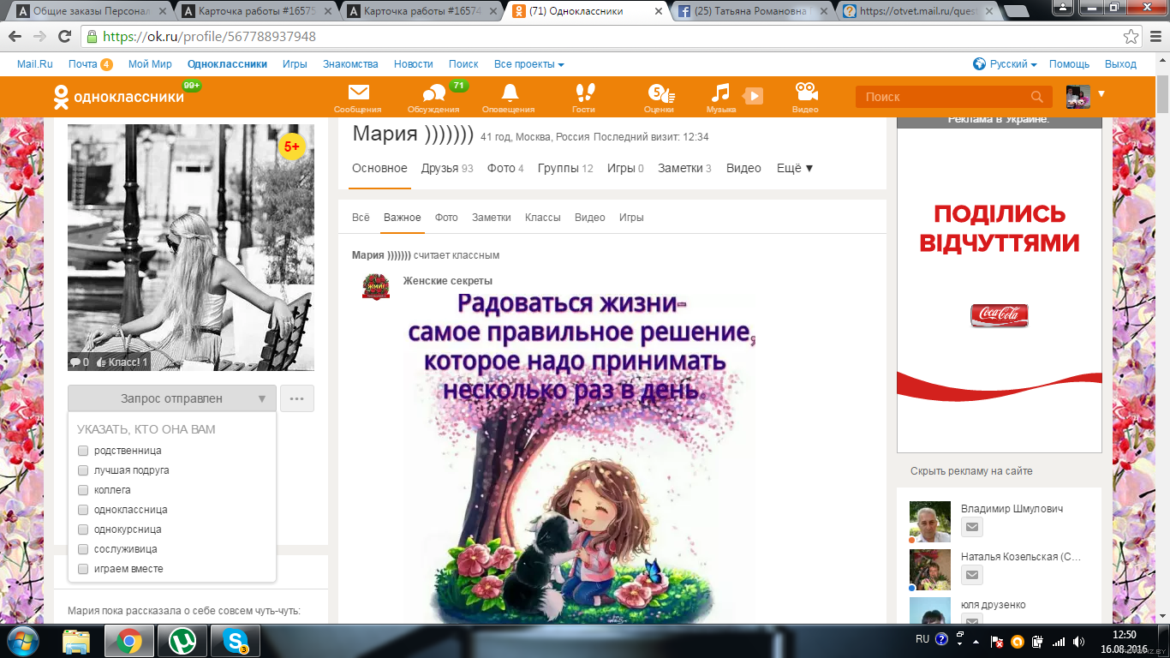Check однокурсница checkbox
The image size is (1170, 658).
tap(83, 529)
